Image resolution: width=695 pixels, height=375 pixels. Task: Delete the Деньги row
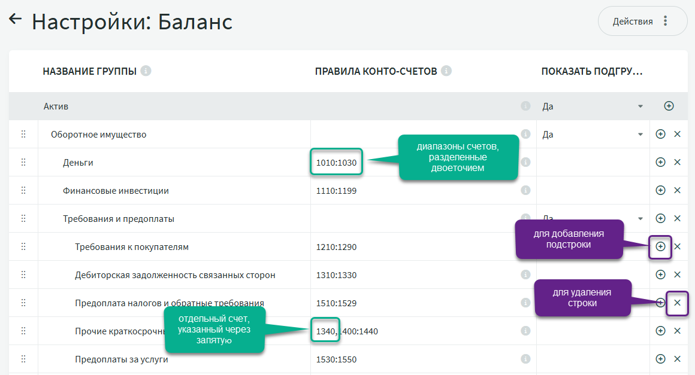coord(678,162)
